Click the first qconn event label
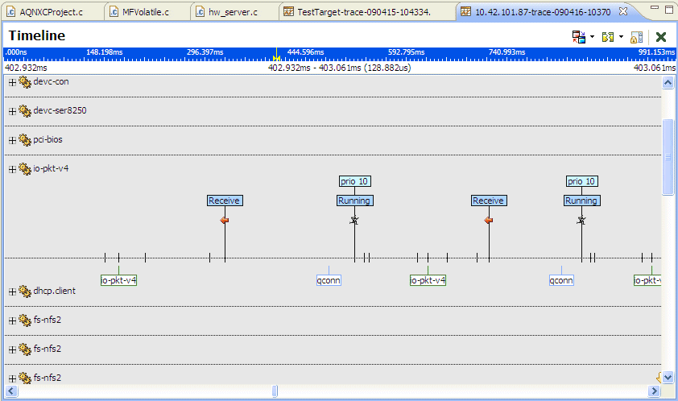This screenshot has height=401, width=678. [x=329, y=281]
